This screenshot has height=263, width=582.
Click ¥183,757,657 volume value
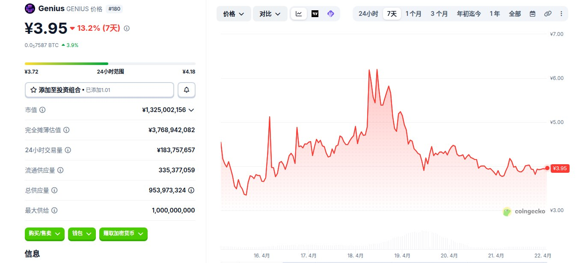176,150
